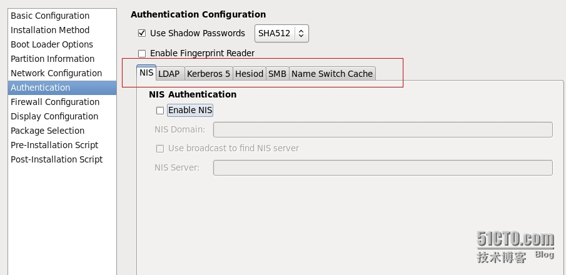Click the NIS Server text field
This screenshot has height=275, width=566.
coord(383,168)
